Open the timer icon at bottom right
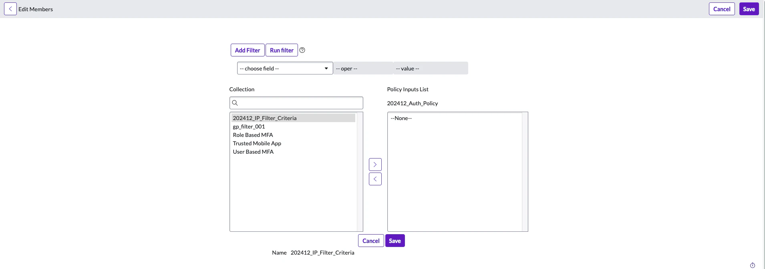 point(753,265)
